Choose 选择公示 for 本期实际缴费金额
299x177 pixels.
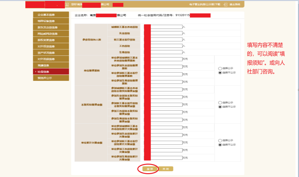coord(220,103)
